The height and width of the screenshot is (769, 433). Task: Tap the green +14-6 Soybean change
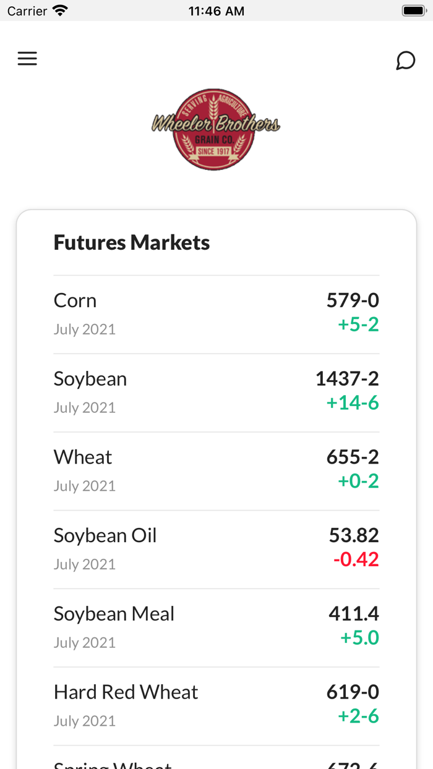pos(353,403)
